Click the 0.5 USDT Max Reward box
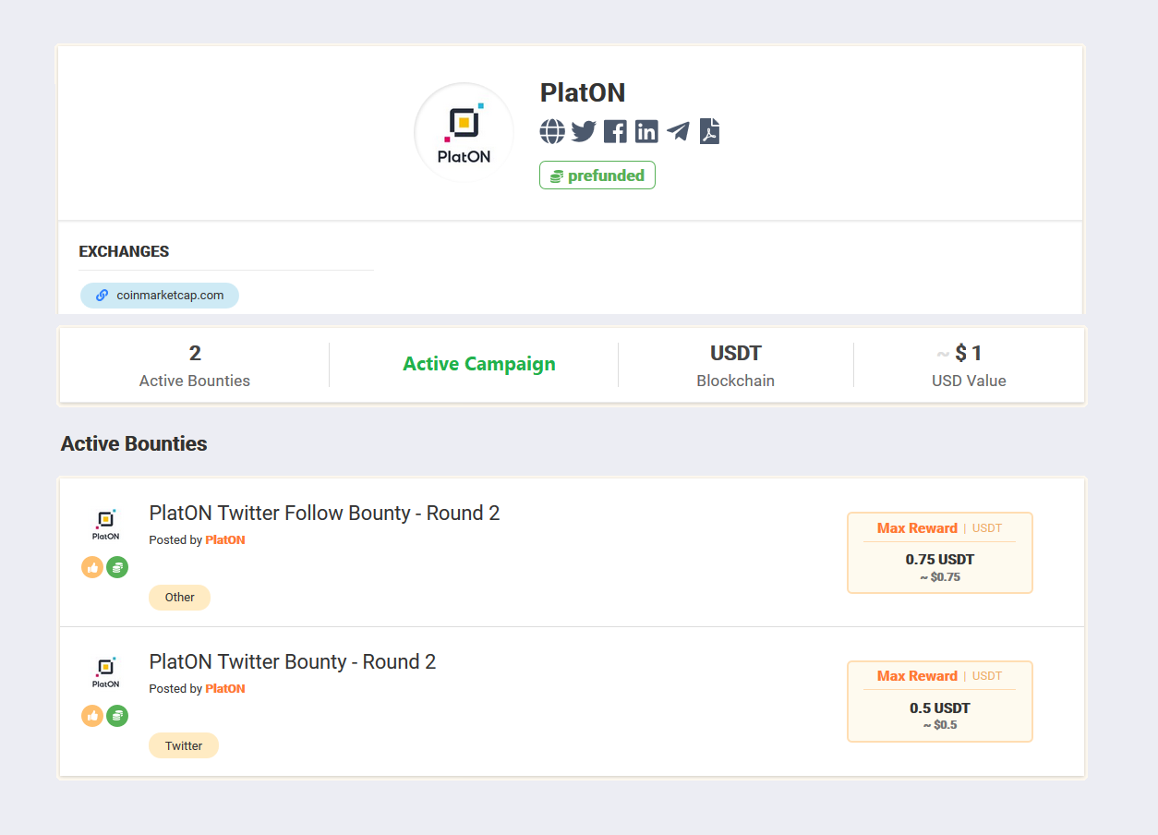1158x835 pixels. 940,701
